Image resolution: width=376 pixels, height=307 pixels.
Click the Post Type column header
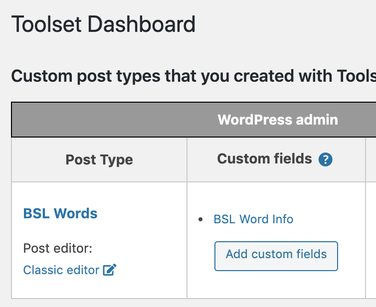[99, 160]
